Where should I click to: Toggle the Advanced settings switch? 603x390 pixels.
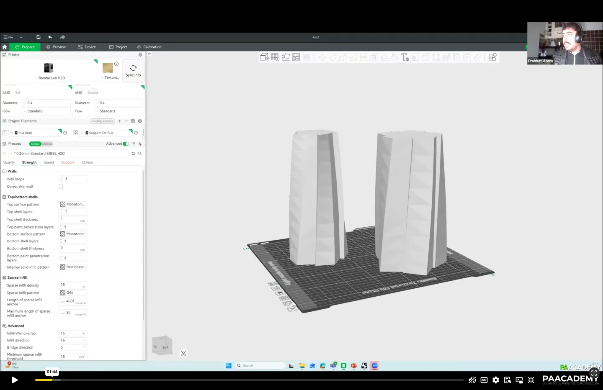(126, 144)
